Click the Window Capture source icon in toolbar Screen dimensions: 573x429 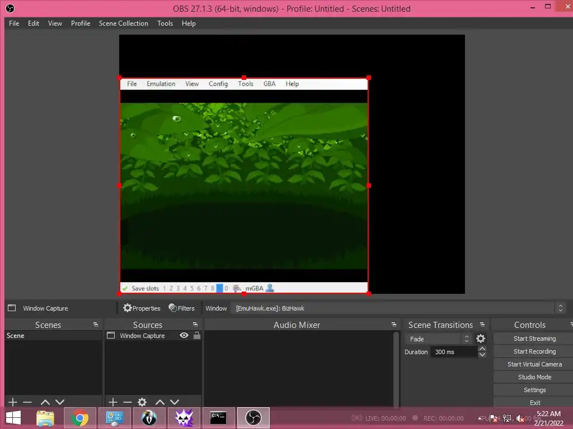point(12,308)
